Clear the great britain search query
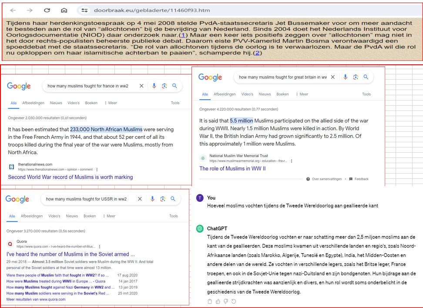This screenshot has width=423, height=308. tap(333, 77)
